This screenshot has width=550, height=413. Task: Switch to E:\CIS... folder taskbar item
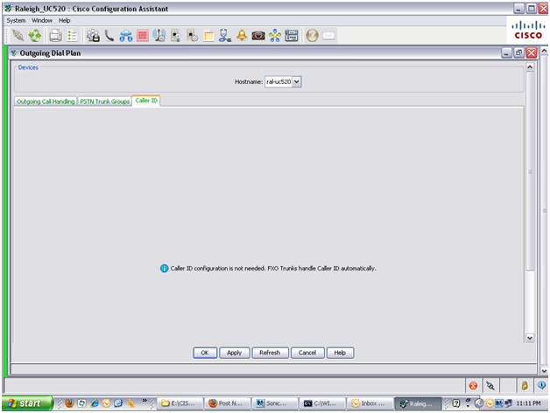[x=180, y=403]
